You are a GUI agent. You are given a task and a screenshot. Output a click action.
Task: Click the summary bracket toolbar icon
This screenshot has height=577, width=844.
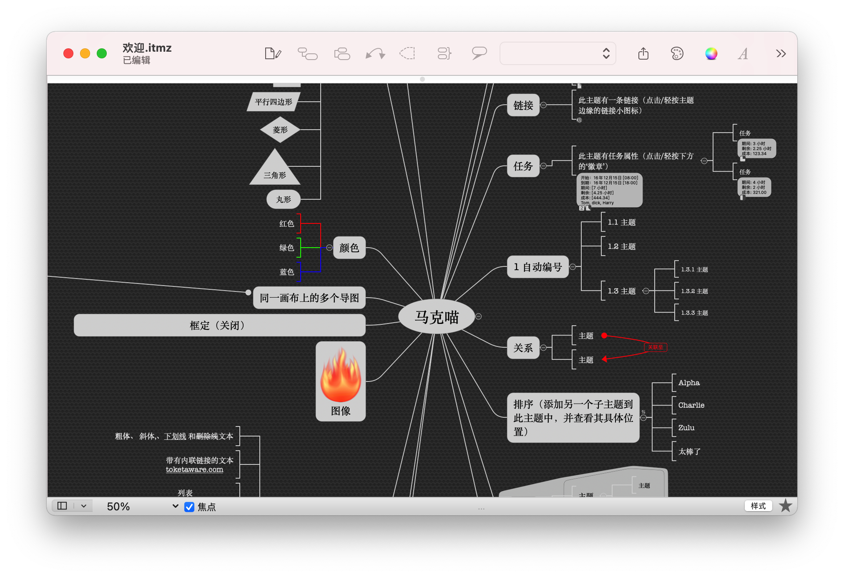click(444, 53)
